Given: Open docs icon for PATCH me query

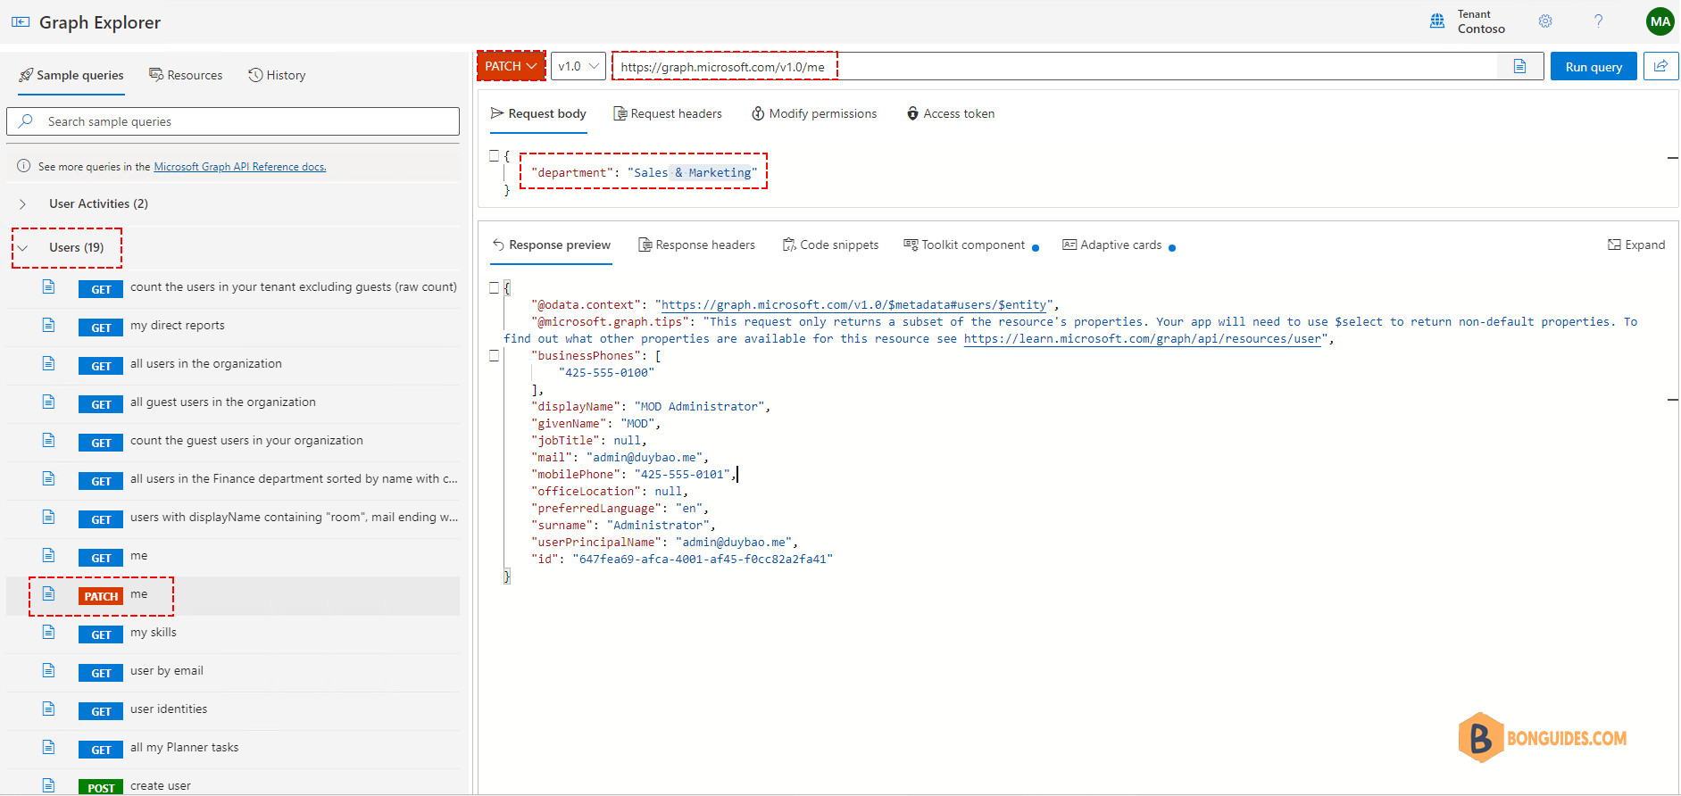Looking at the screenshot, I should (x=49, y=594).
